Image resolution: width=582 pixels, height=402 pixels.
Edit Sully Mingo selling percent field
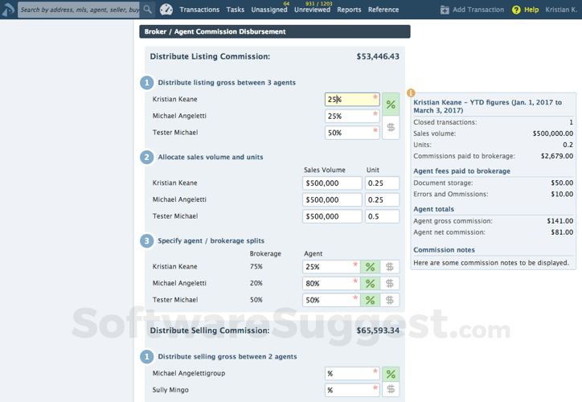[x=352, y=390]
